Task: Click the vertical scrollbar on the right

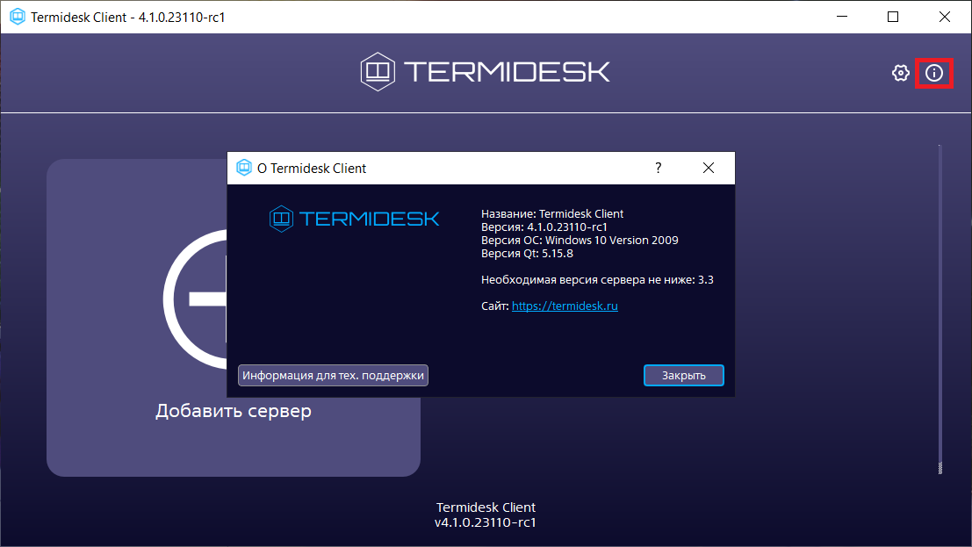Action: (940, 307)
